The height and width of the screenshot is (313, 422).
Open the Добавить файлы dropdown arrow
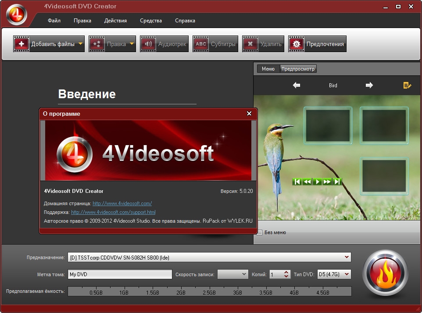[80, 43]
